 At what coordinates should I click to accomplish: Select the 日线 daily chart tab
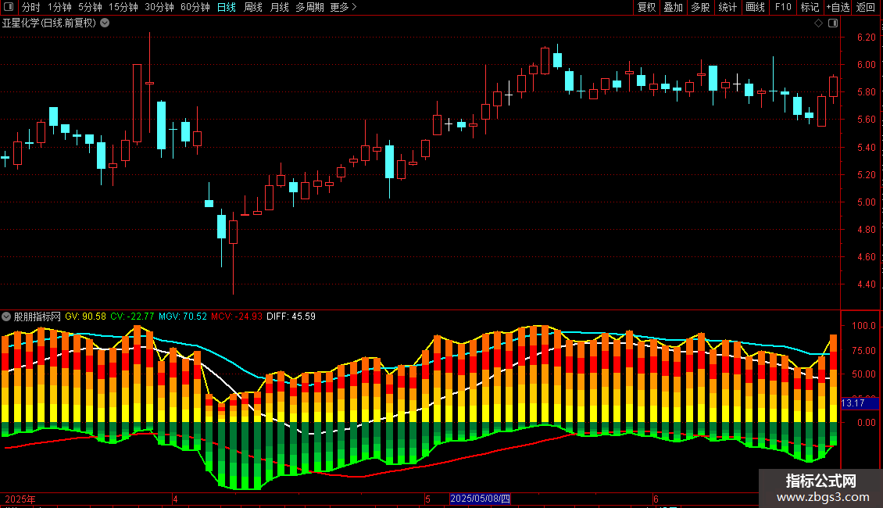[227, 7]
